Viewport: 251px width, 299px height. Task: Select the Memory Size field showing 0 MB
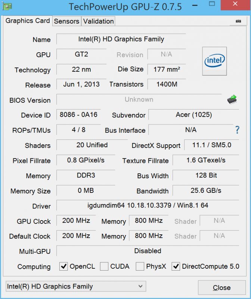coord(85,191)
